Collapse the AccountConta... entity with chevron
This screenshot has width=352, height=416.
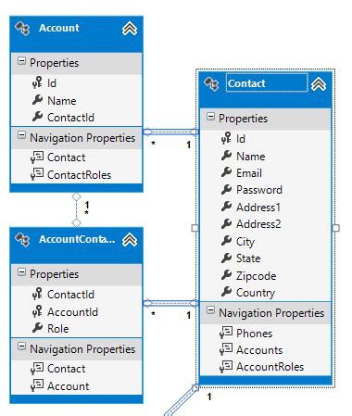[x=130, y=240]
